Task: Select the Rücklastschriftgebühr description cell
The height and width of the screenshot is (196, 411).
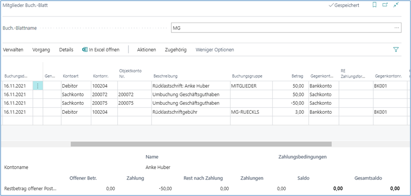Action: coord(191,111)
